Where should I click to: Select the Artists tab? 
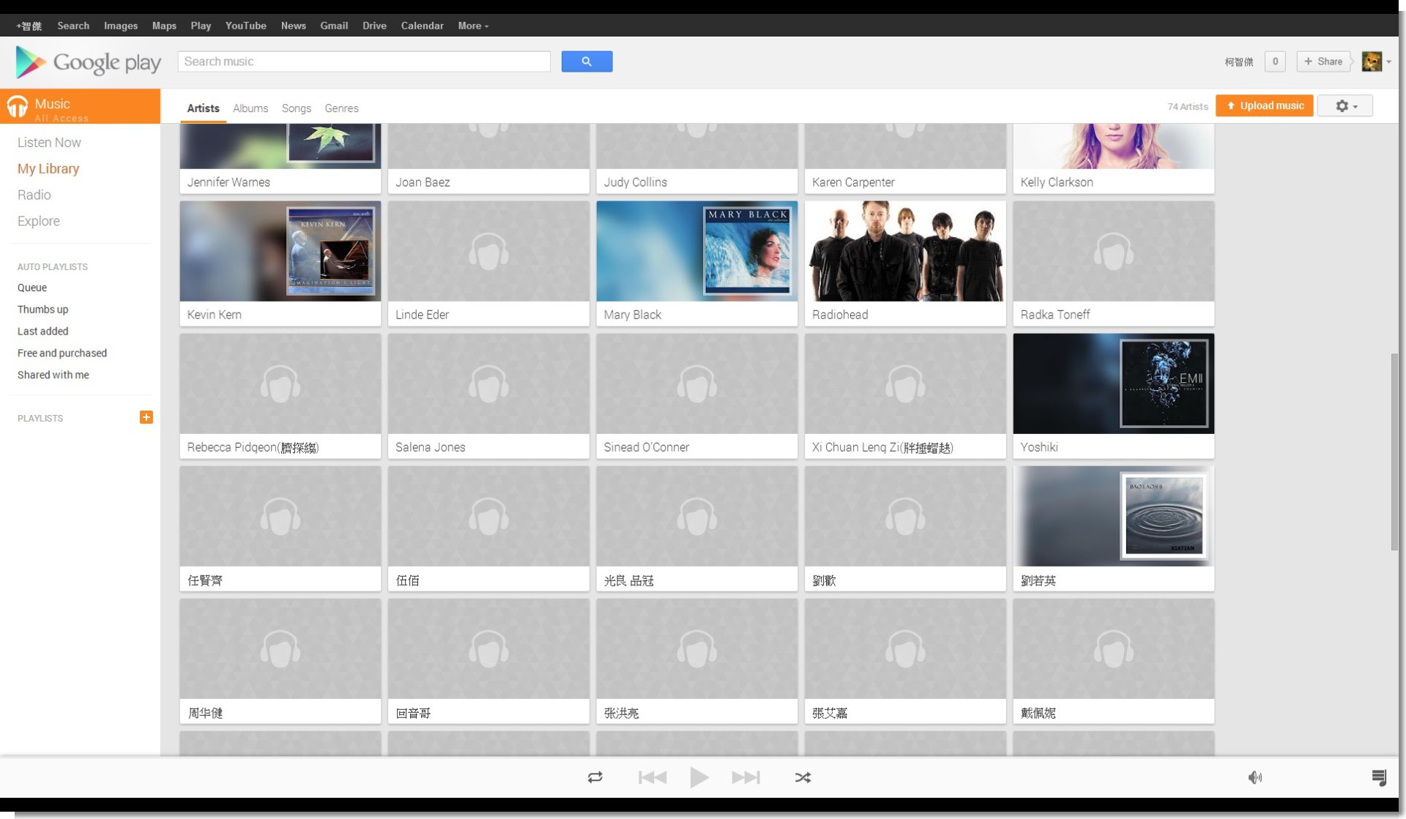[203, 108]
